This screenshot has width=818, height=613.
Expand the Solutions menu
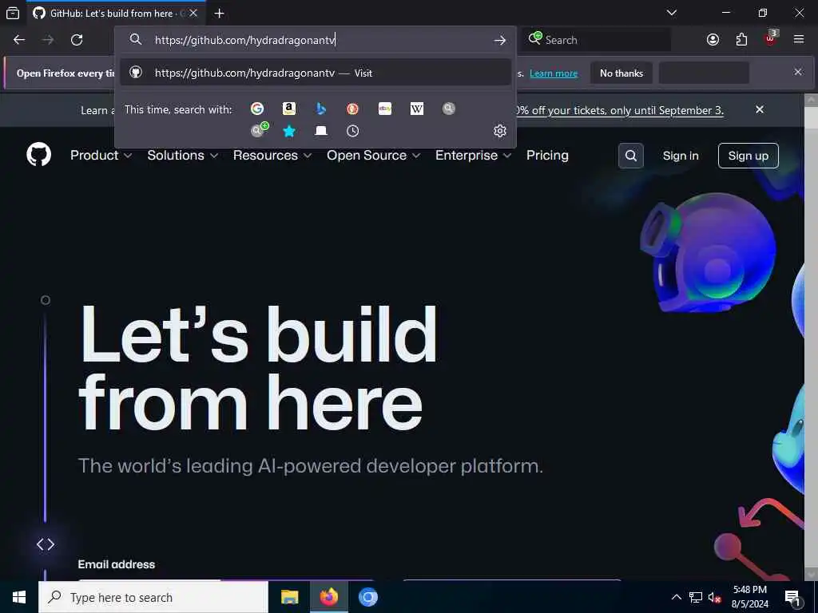point(182,156)
